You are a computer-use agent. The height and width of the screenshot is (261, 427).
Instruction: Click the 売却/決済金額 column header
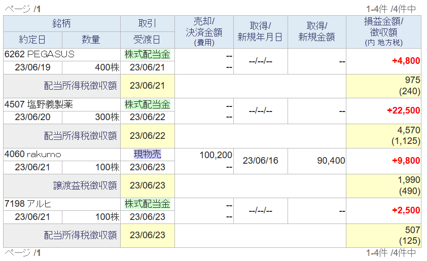click(x=204, y=32)
